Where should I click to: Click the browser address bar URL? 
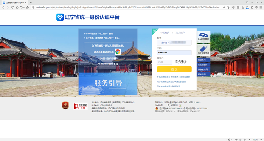(128, 8)
